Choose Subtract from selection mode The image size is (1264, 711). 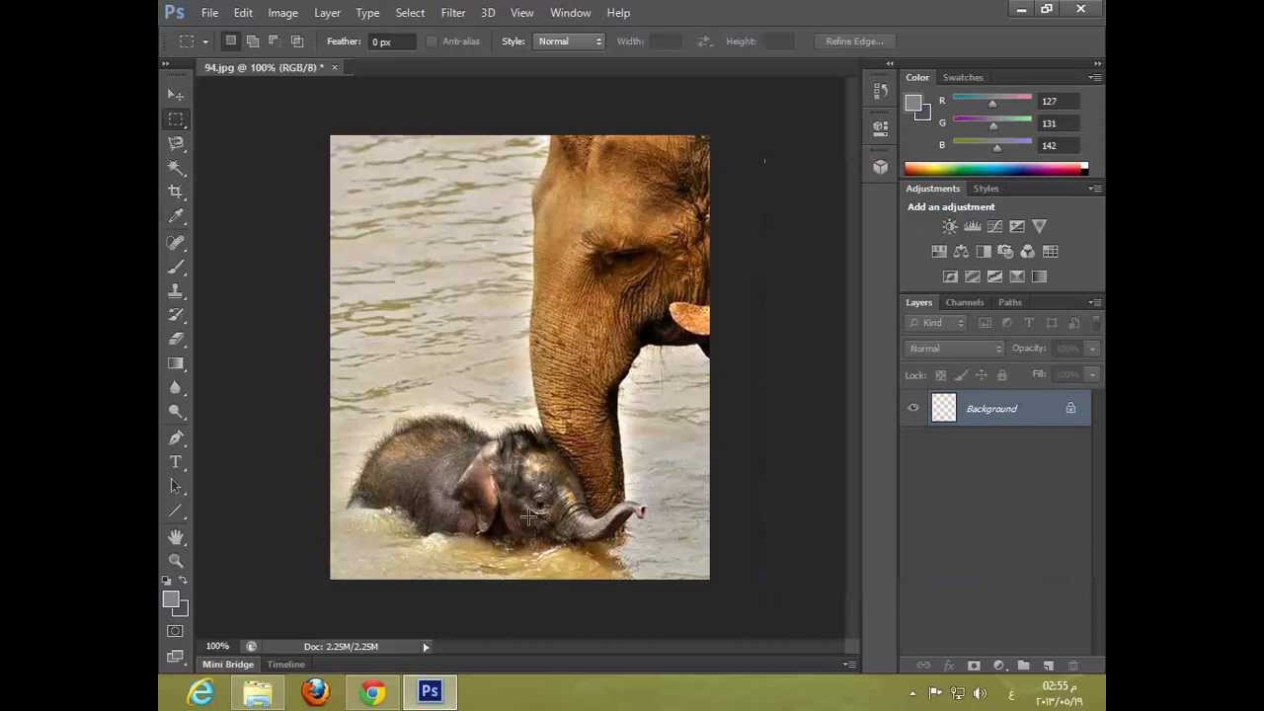pyautogui.click(x=275, y=40)
